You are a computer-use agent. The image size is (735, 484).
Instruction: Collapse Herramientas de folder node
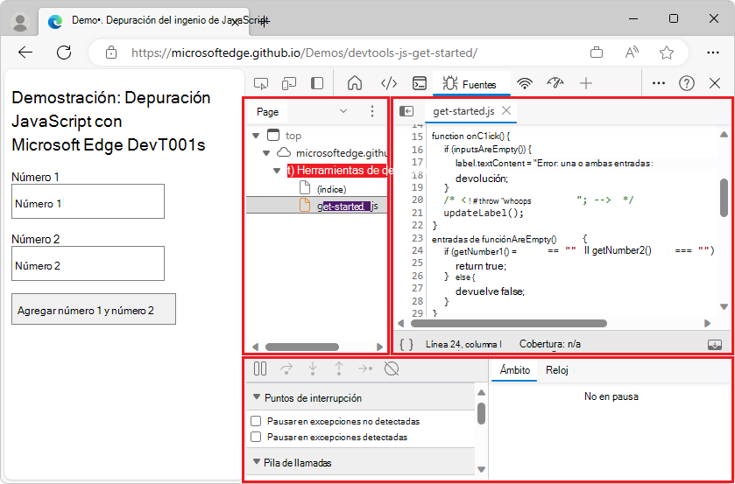pos(277,171)
